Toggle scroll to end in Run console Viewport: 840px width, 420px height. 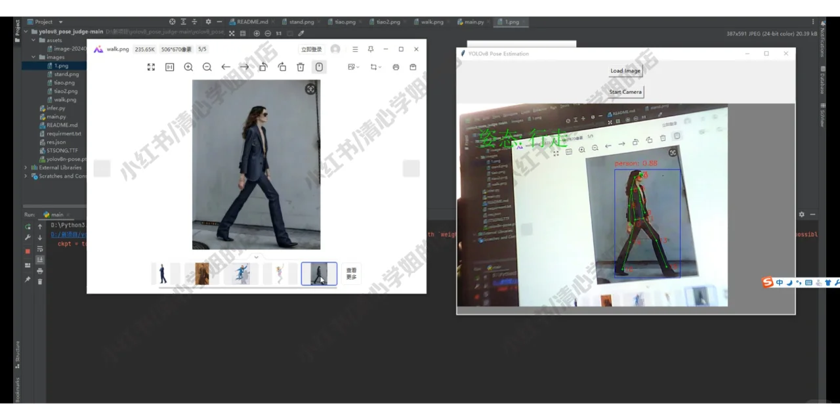tap(40, 260)
